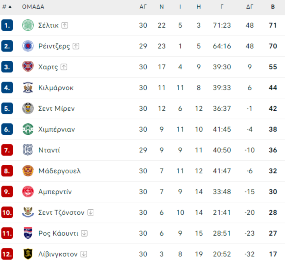
Task: Sort by the ΔΓ goal difference header
Action: pos(250,7)
